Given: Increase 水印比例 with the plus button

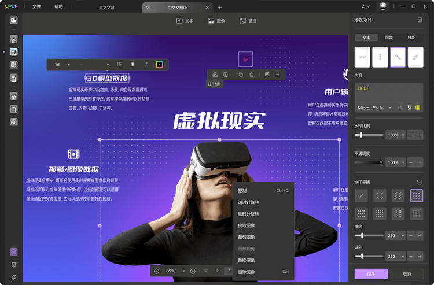Looking at the screenshot, I should coord(420,135).
